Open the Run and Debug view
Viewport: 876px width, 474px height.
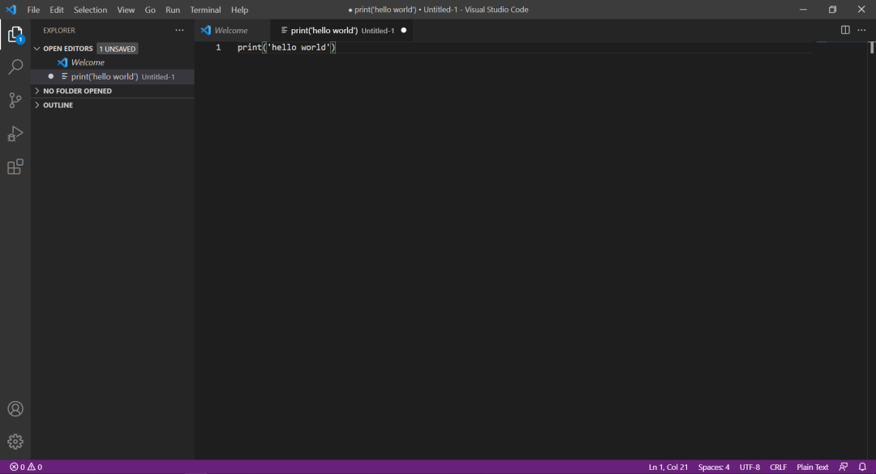click(x=15, y=134)
